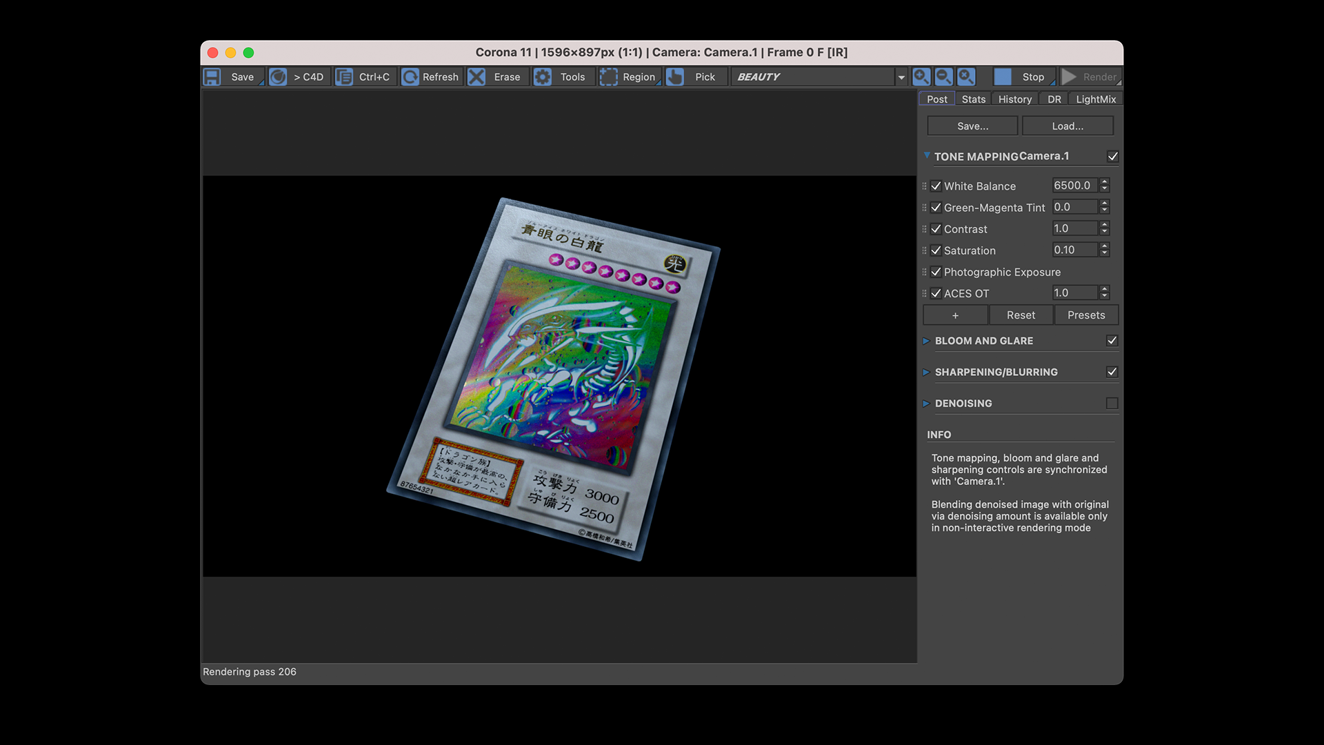Toggle the ACES OT checkbox
Screen dimensions: 1324x745
pyautogui.click(x=936, y=293)
